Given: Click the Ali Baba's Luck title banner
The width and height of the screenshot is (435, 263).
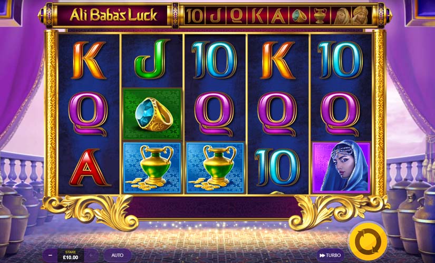Looking at the screenshot, I should pyautogui.click(x=113, y=15).
